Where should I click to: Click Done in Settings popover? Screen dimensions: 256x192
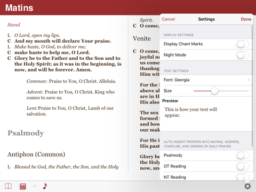pyautogui.click(x=246, y=19)
